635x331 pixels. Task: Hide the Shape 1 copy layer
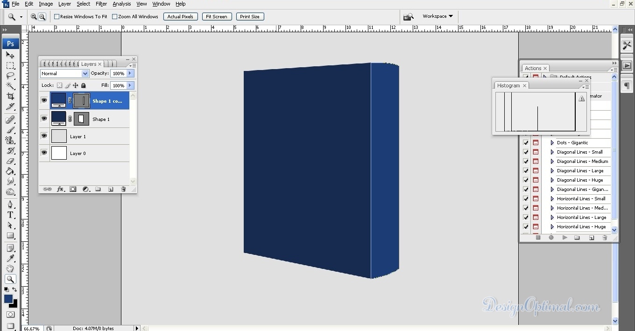click(x=44, y=100)
